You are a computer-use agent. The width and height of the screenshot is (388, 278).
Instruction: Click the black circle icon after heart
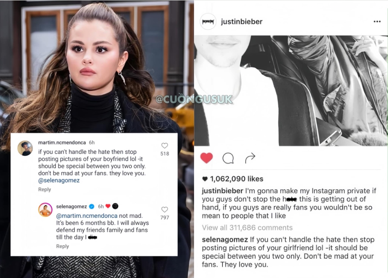click(x=115, y=206)
